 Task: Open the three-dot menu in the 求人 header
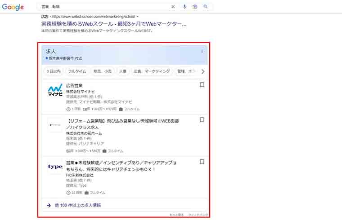pos(202,52)
